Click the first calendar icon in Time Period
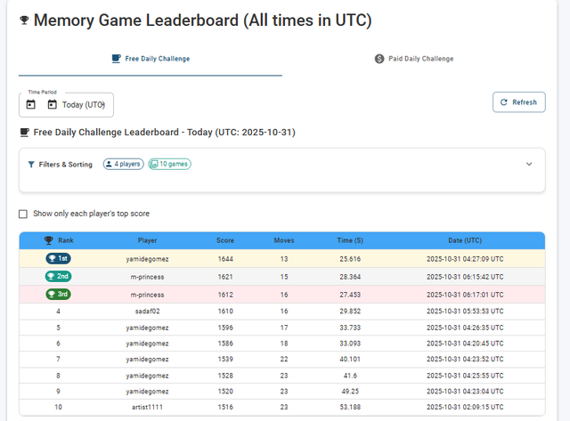Screen dimensions: 570x421 [x=31, y=105]
